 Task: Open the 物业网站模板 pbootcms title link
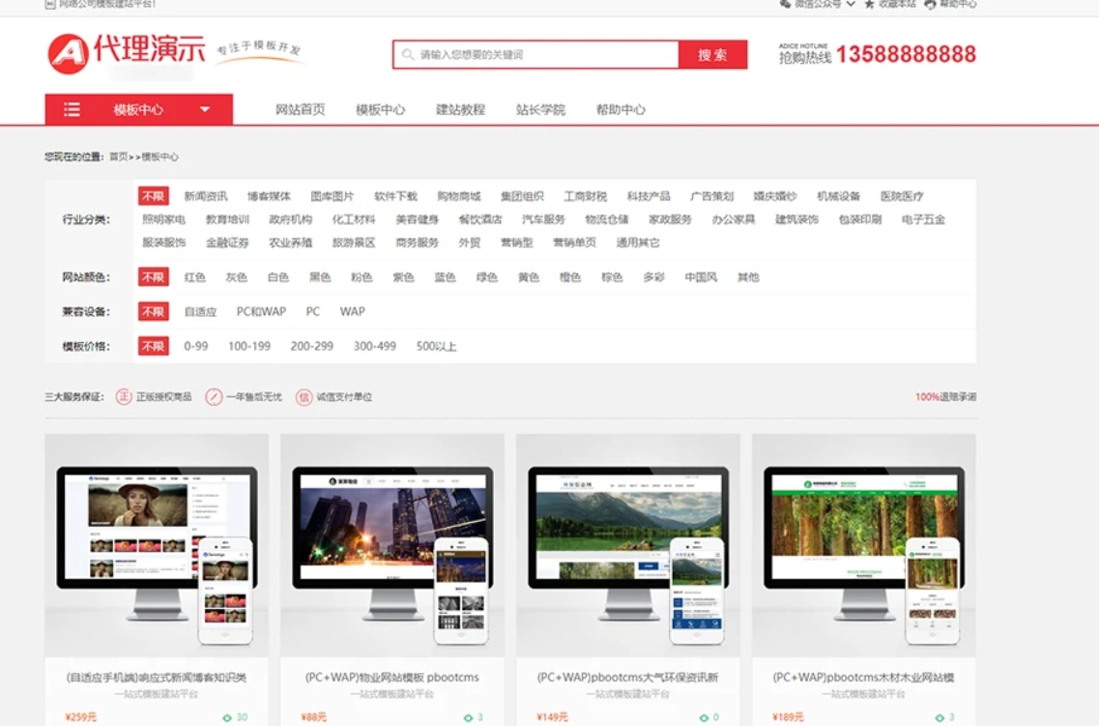[x=391, y=678]
